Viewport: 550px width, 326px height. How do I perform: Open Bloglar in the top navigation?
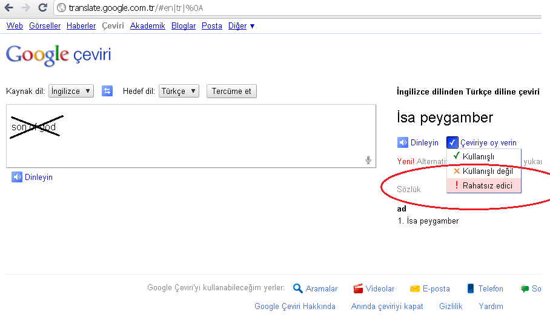point(184,25)
